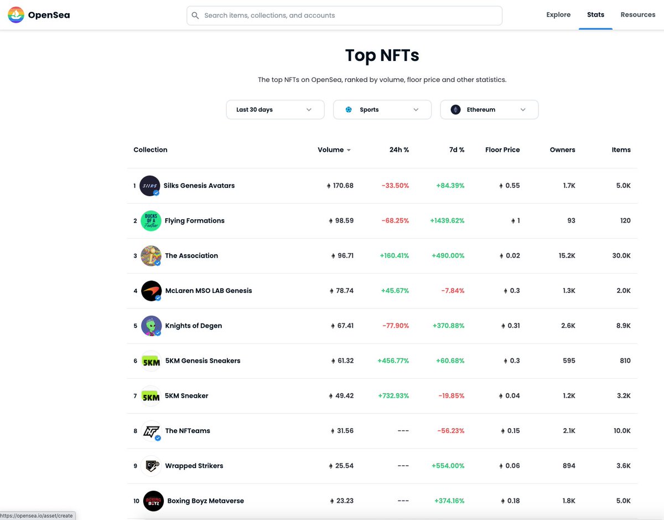664x520 pixels.
Task: Click the -56.23% seven-day change
Action: tap(451, 430)
